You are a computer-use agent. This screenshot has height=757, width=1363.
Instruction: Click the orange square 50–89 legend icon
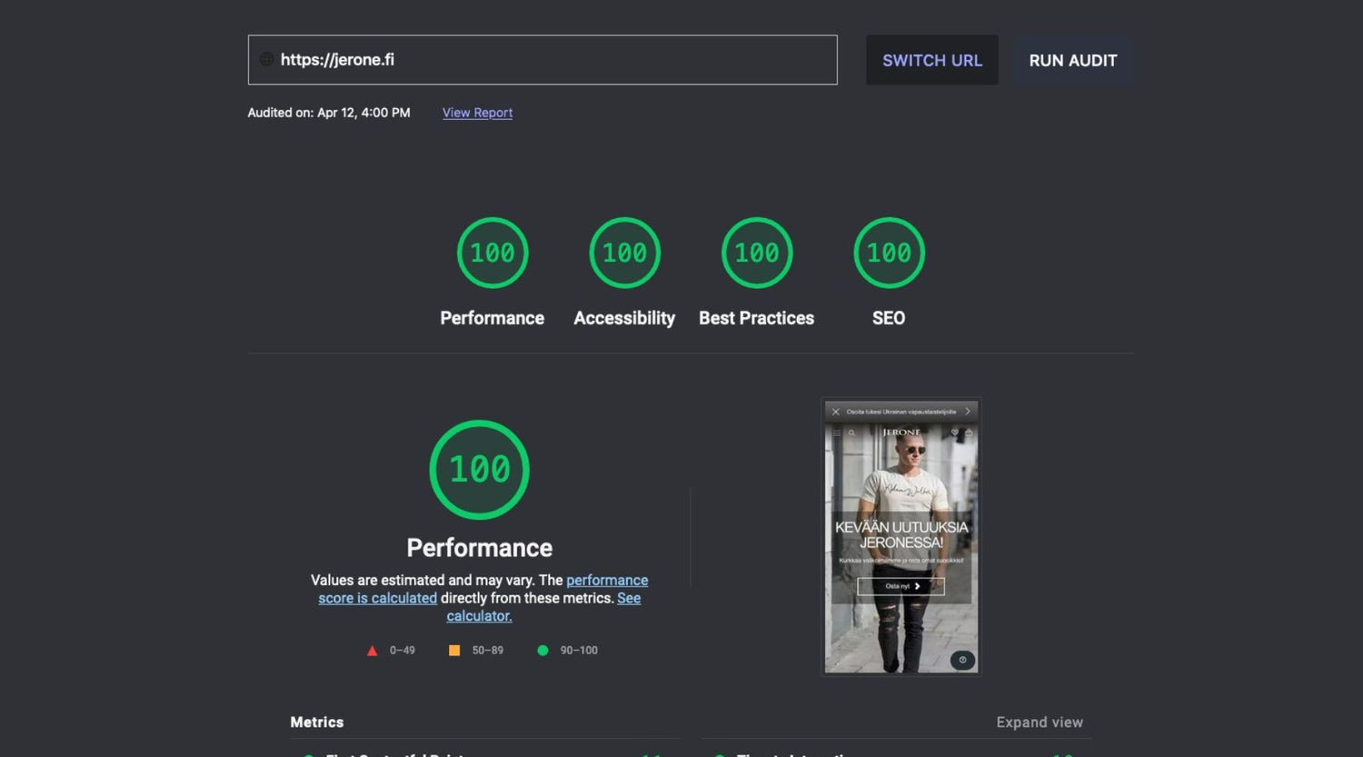[454, 651]
